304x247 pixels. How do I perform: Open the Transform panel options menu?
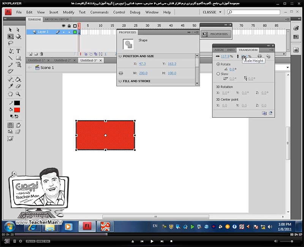[271, 50]
